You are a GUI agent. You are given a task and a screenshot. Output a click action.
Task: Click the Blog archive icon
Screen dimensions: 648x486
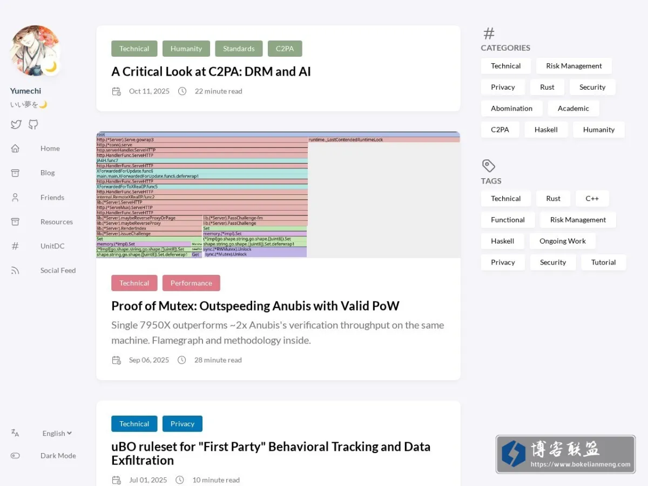coord(15,173)
